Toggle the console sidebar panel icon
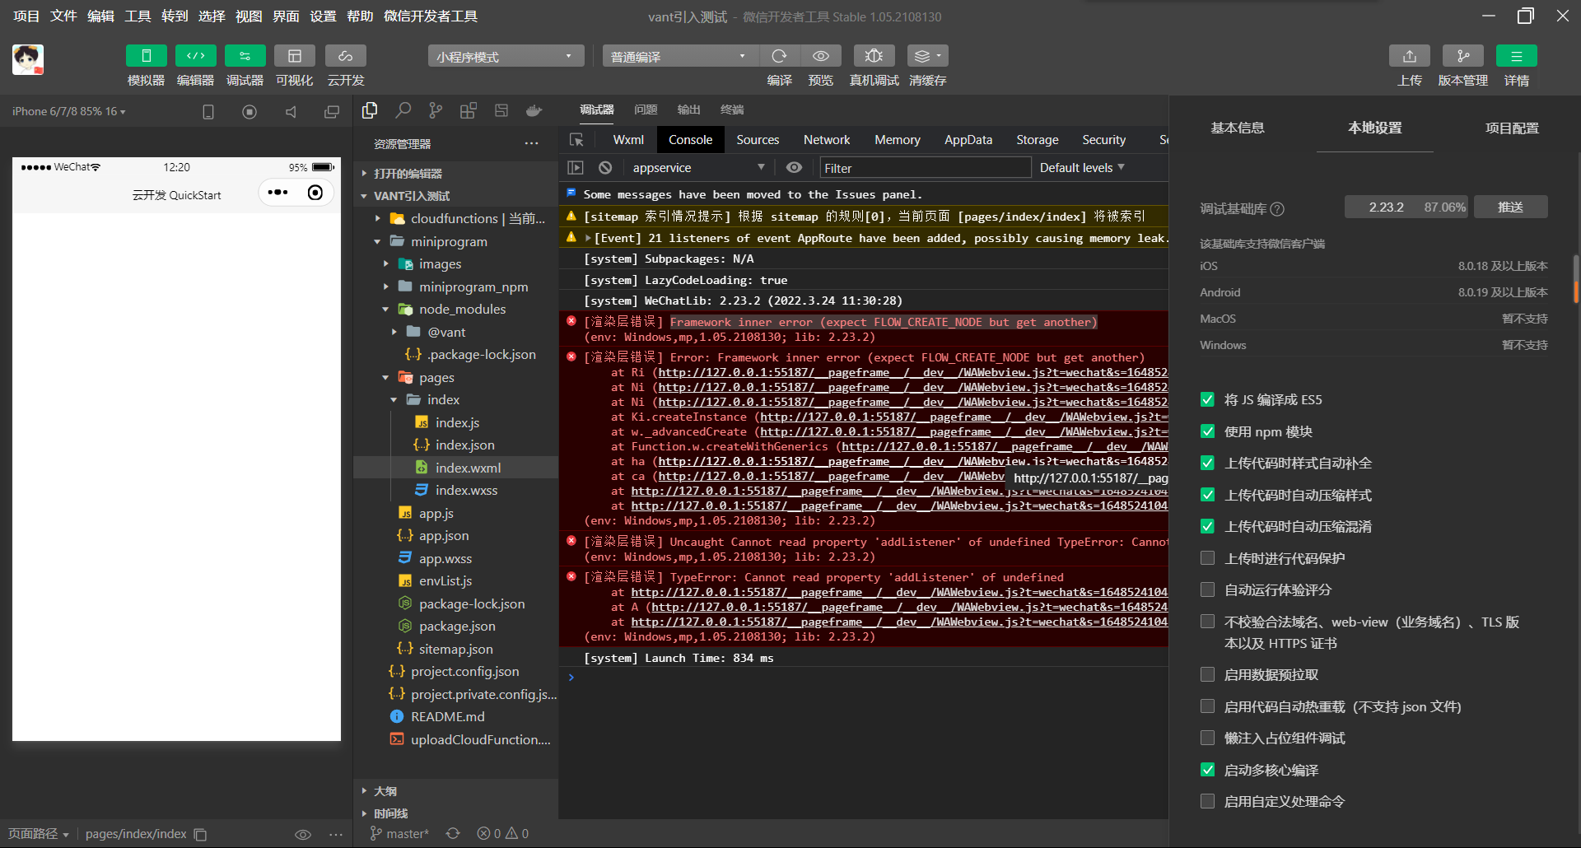 coord(576,168)
